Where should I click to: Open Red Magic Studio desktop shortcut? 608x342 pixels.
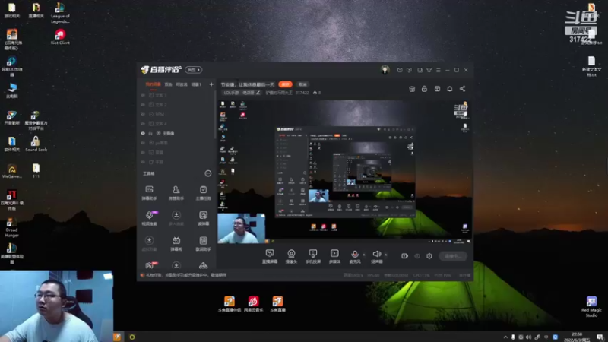click(591, 307)
